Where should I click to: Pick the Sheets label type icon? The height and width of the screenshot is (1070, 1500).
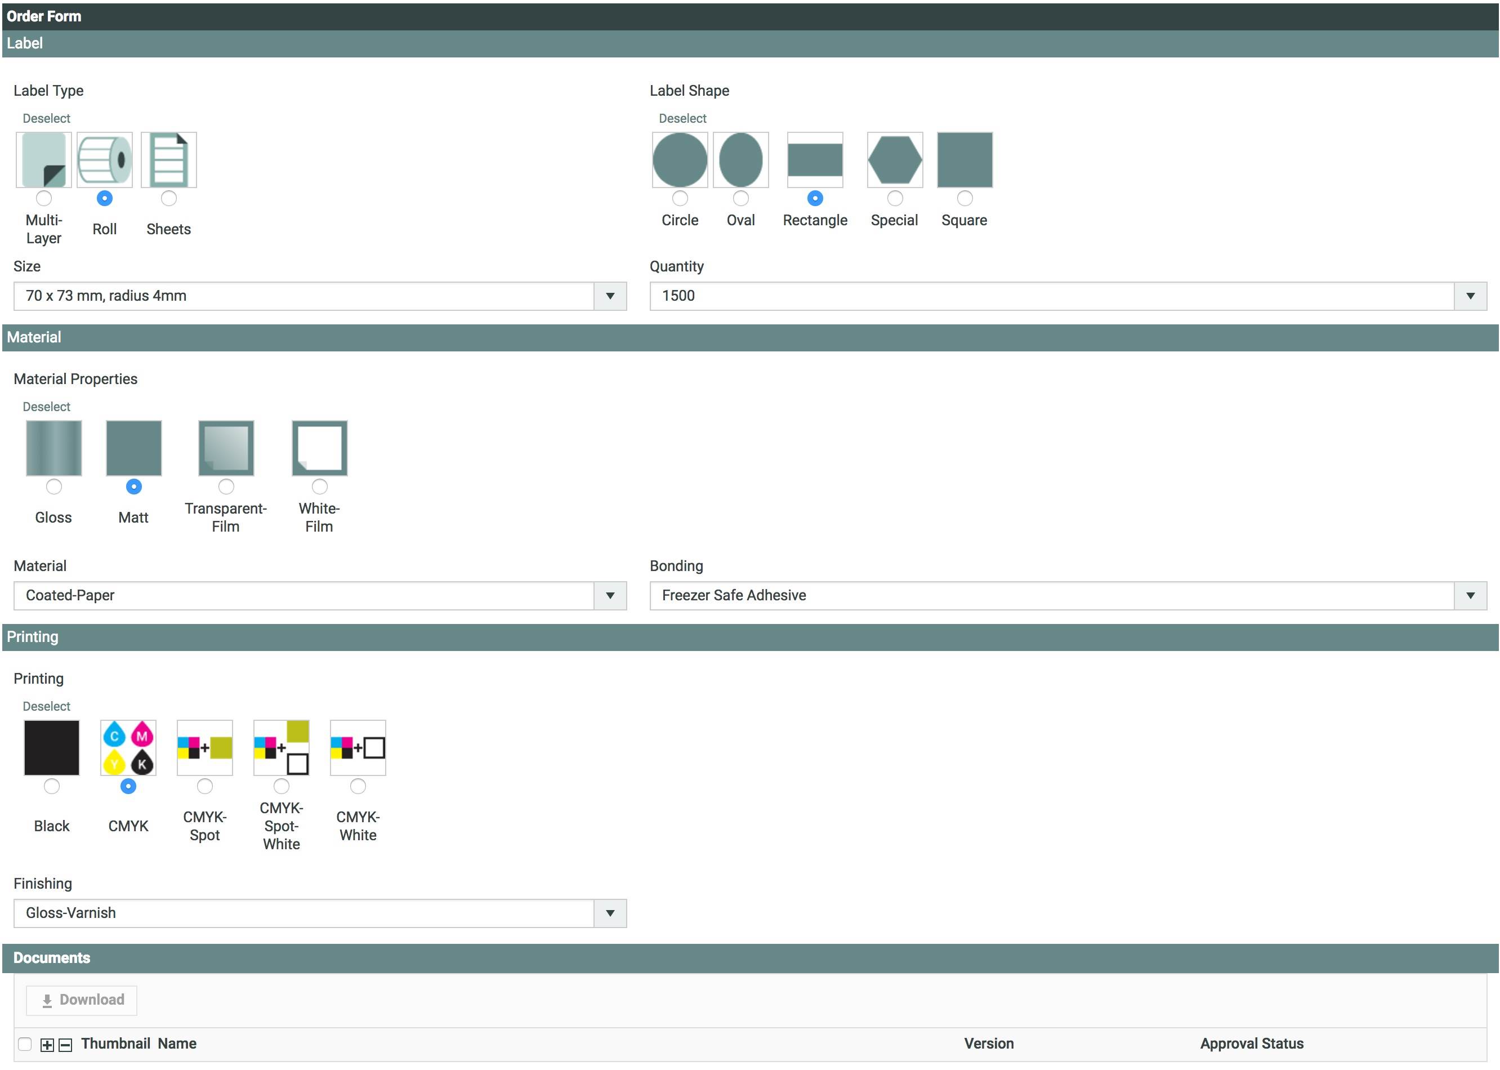[x=169, y=160]
